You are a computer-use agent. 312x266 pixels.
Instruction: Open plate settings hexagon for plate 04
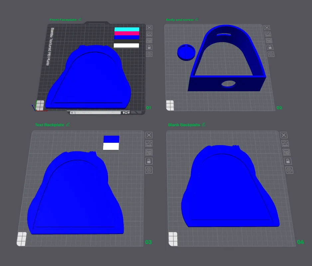pyautogui.click(x=289, y=170)
